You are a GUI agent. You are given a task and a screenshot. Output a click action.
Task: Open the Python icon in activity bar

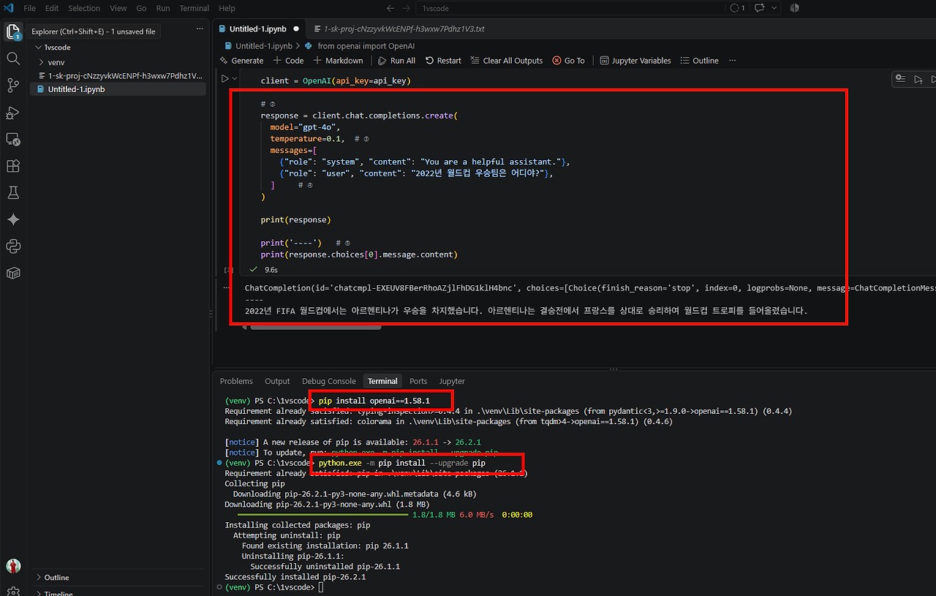(x=13, y=246)
